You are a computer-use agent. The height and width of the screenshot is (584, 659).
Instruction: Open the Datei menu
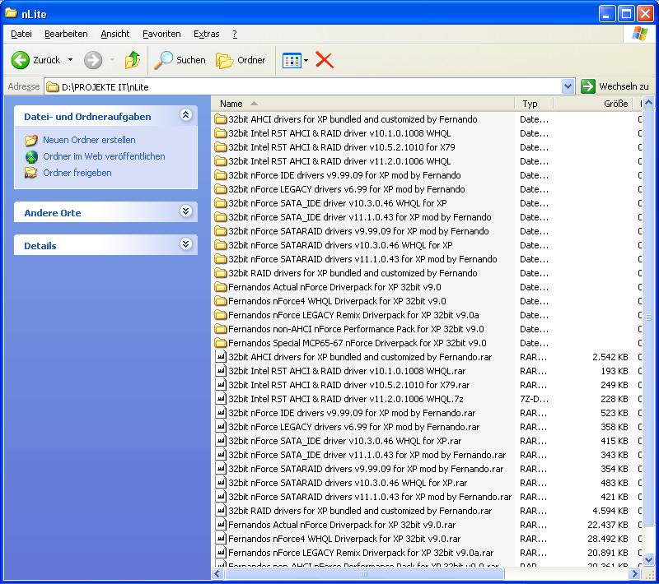[x=21, y=34]
